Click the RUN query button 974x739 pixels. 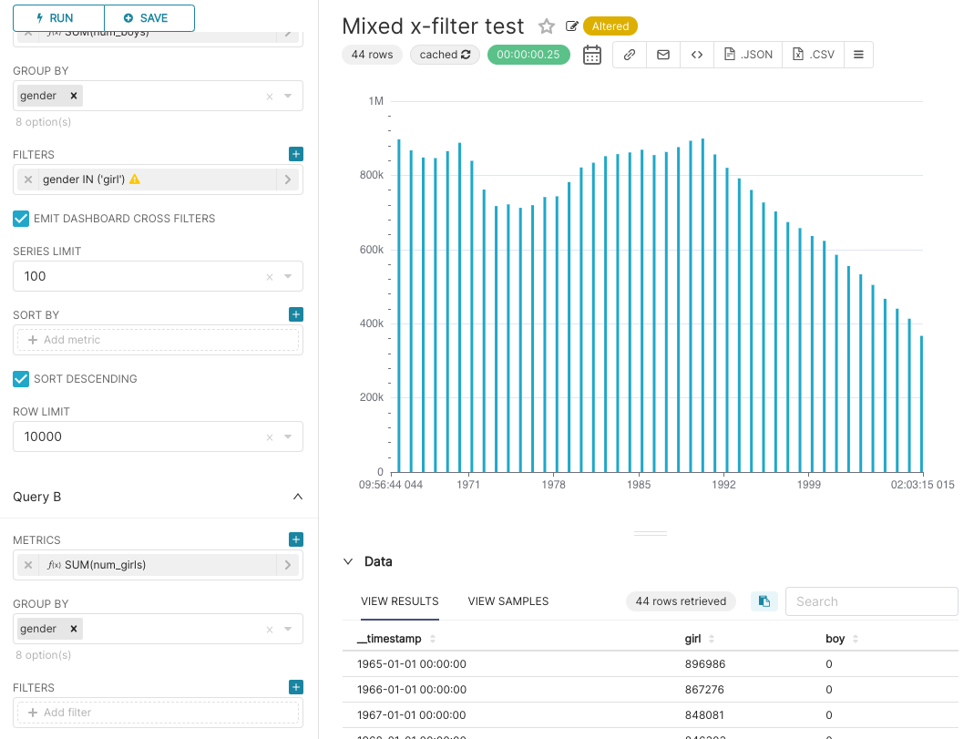(x=58, y=18)
